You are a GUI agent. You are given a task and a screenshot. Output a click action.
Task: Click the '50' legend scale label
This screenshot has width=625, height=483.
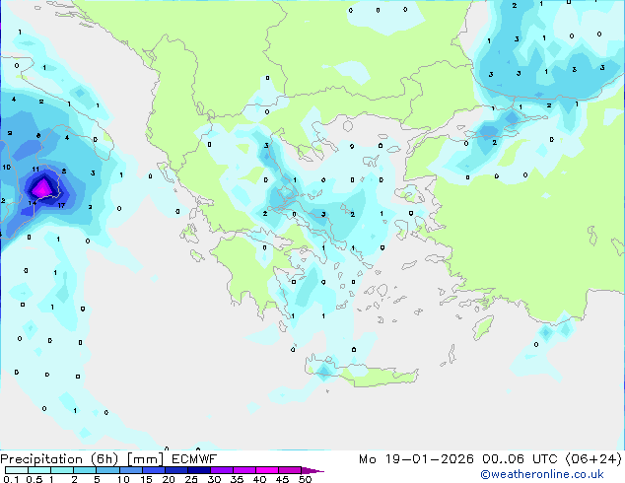point(306,479)
